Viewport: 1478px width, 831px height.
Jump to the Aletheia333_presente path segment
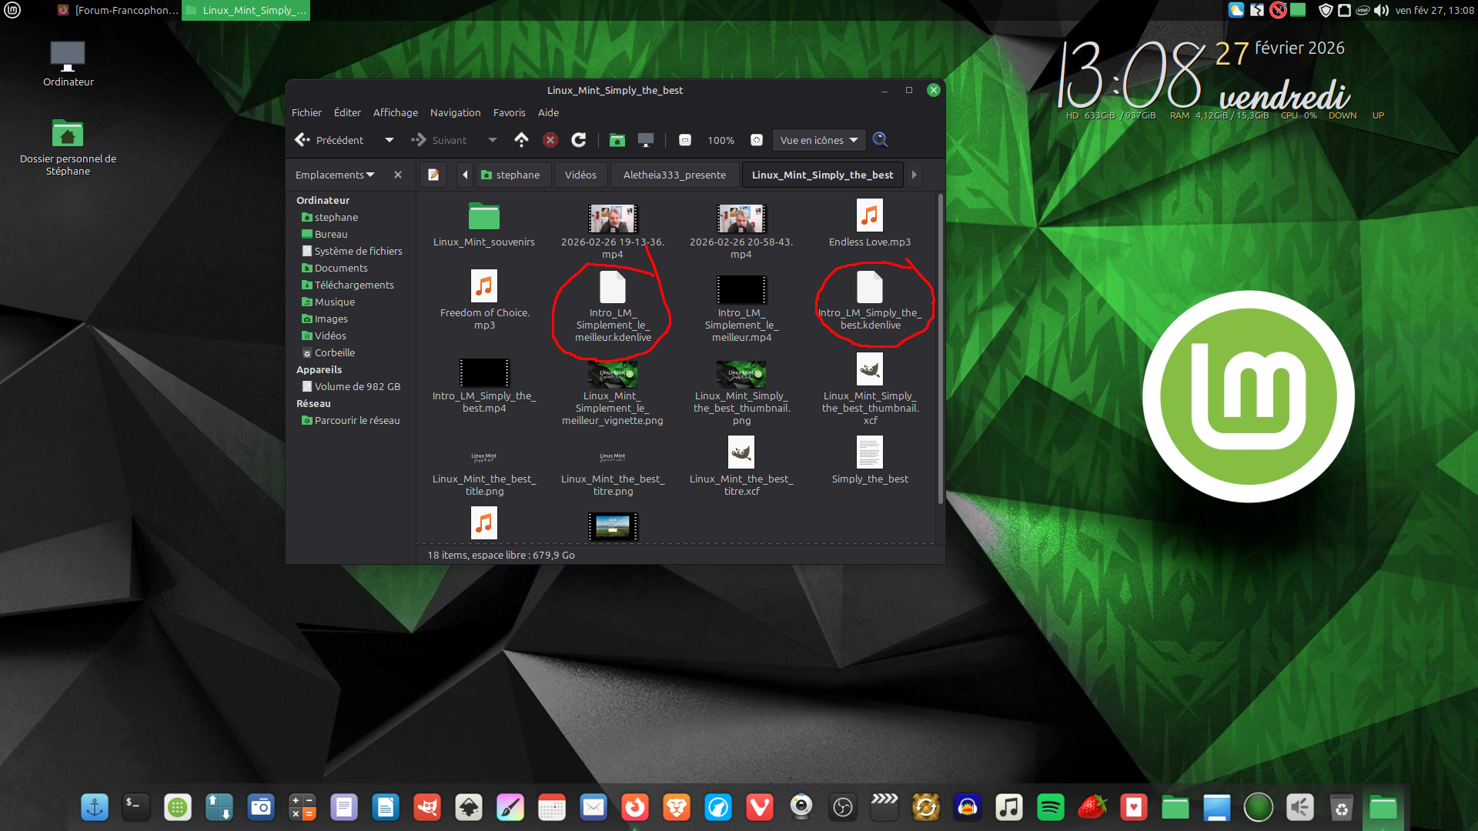click(674, 175)
